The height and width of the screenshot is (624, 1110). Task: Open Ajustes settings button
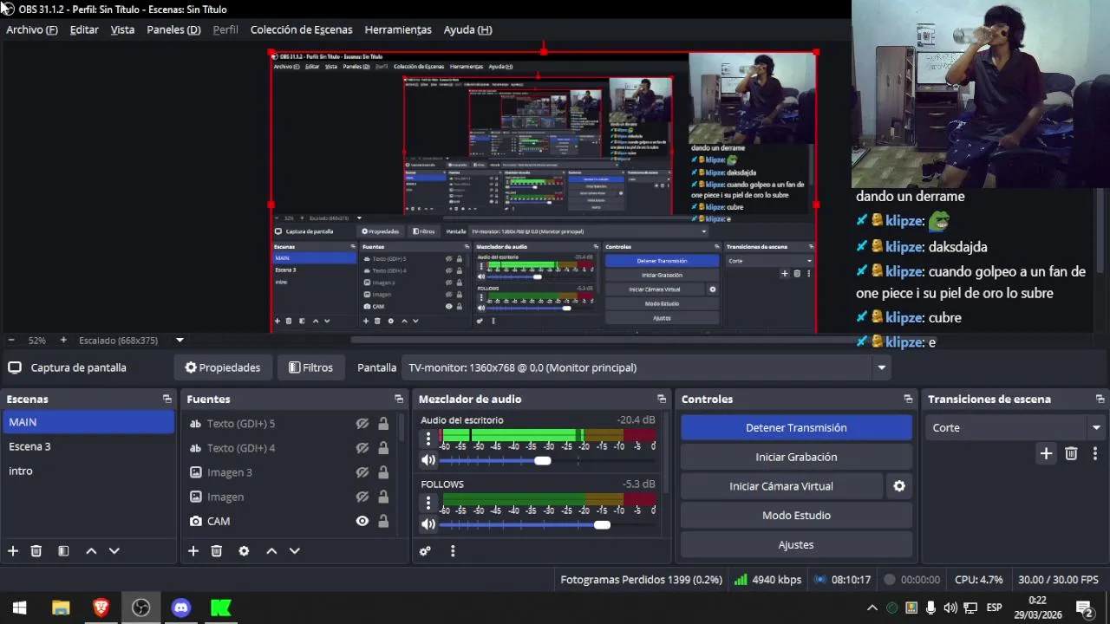pyautogui.click(x=796, y=545)
